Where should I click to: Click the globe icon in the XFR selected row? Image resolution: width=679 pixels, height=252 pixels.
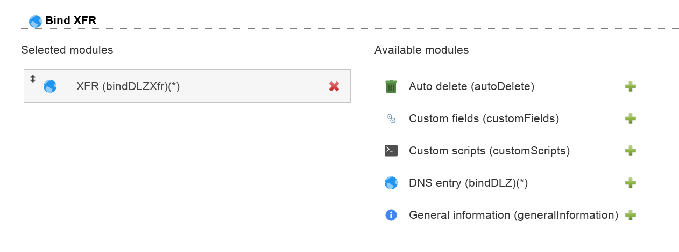click(x=50, y=86)
